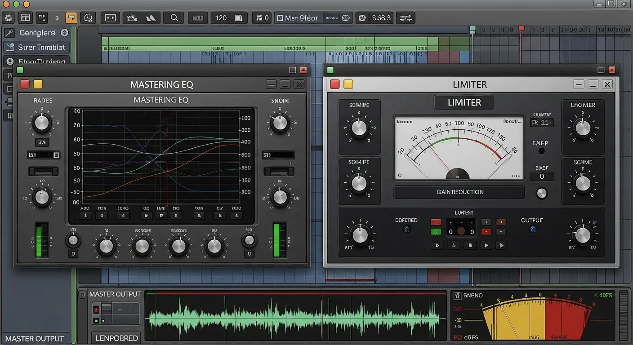Click the SNOM knob in Mastering EQ
This screenshot has height=345, width=633.
[x=280, y=123]
